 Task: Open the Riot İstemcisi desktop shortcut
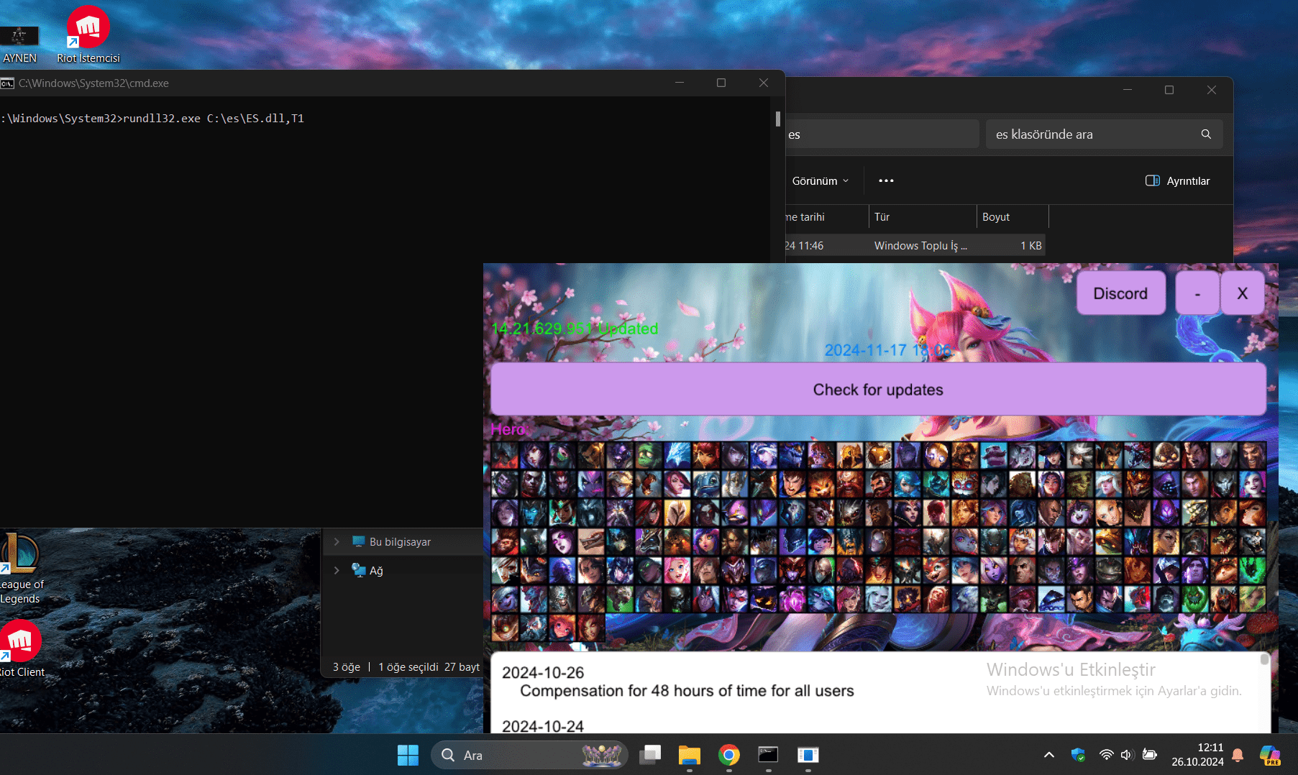[88, 34]
